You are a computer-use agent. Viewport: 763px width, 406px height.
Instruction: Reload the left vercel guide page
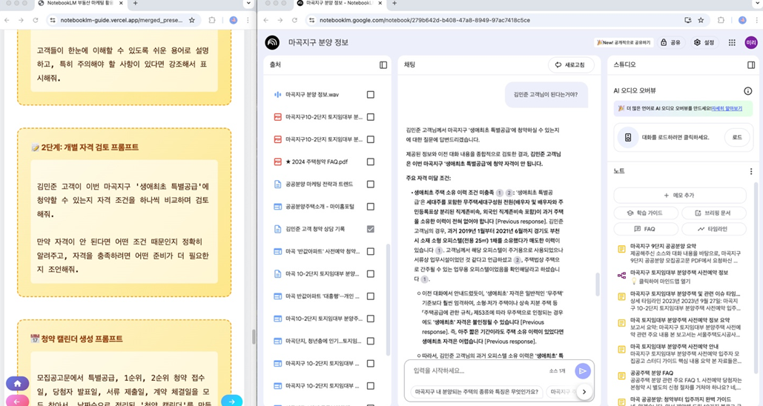click(x=36, y=20)
